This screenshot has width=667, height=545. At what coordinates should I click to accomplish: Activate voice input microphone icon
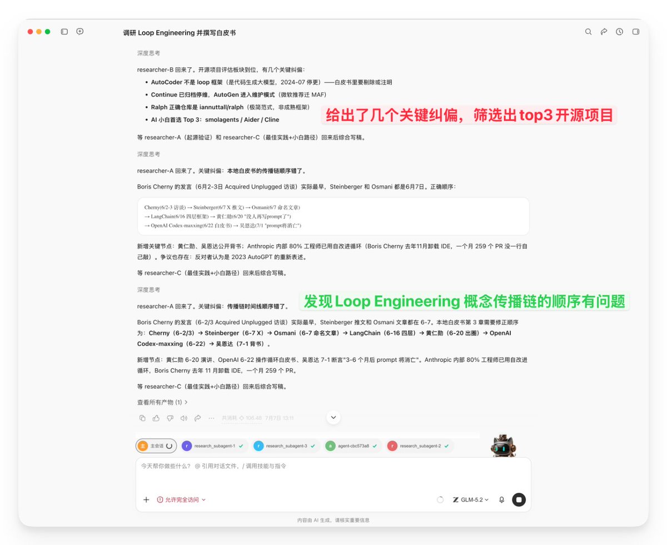point(501,499)
